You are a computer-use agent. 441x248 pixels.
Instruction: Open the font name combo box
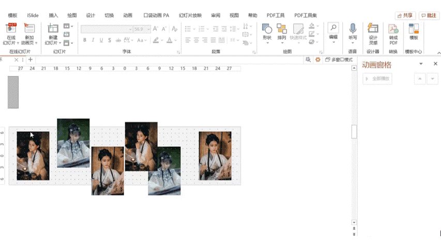pos(107,29)
